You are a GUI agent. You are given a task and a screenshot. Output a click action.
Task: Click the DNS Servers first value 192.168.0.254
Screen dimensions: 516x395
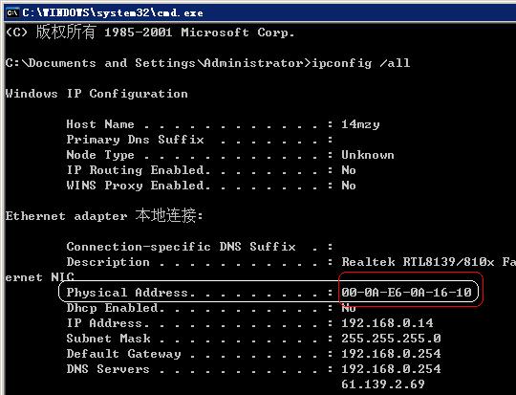click(391, 369)
